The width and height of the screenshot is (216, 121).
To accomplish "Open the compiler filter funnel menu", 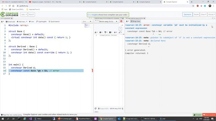I will coord(106,32).
